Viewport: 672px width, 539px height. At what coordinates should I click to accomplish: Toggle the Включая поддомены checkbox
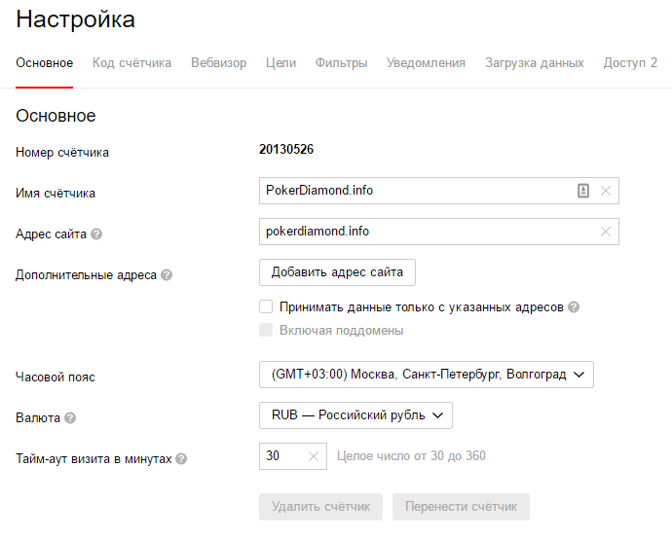(x=266, y=330)
